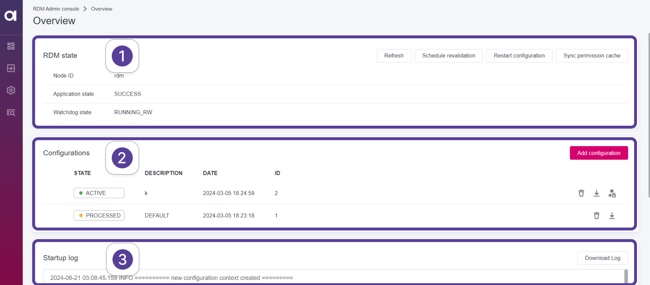Download the ACTIVE configuration with ID 2
The height and width of the screenshot is (285, 650).
pyautogui.click(x=596, y=193)
